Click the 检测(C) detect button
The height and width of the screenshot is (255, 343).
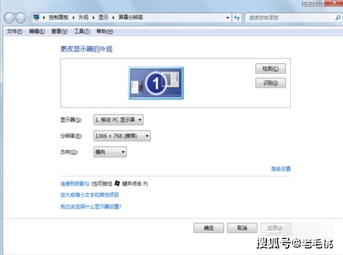coord(271,69)
